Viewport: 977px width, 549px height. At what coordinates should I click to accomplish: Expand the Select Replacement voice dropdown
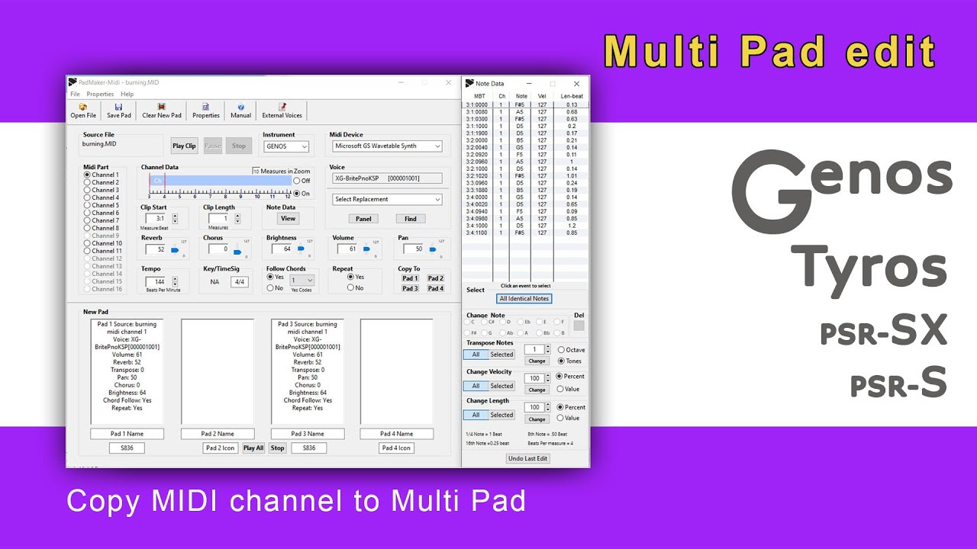click(x=388, y=199)
